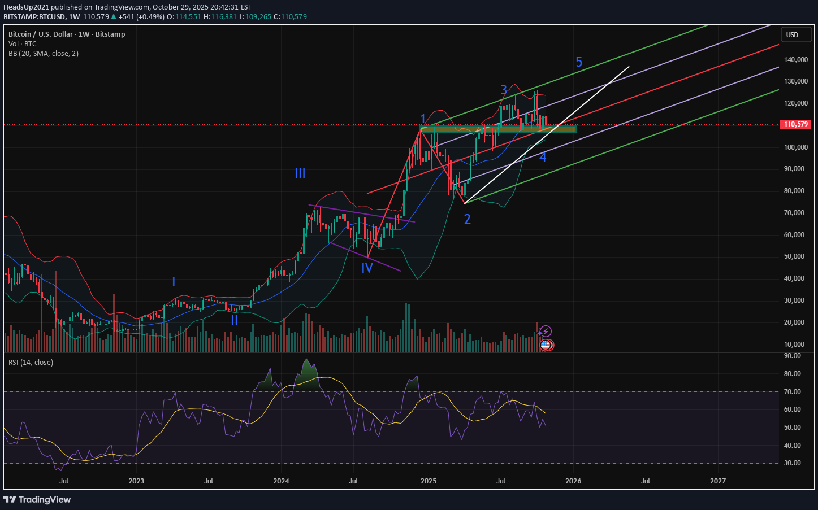The image size is (818, 510).
Task: Open the Vol · BTC indicator legend
Action: point(23,44)
